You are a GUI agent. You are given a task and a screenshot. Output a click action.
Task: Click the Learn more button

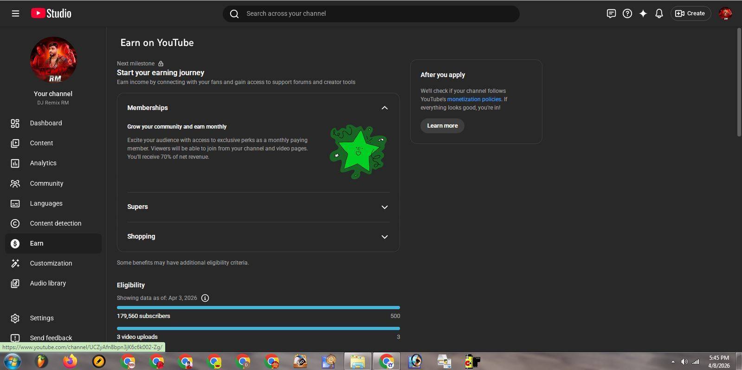(442, 126)
